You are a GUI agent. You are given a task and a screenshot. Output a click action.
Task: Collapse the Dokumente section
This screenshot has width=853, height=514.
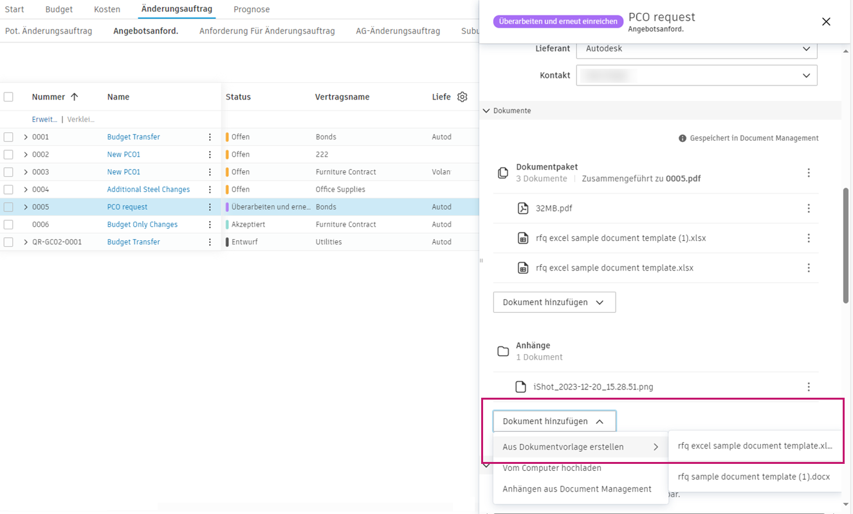coord(487,111)
